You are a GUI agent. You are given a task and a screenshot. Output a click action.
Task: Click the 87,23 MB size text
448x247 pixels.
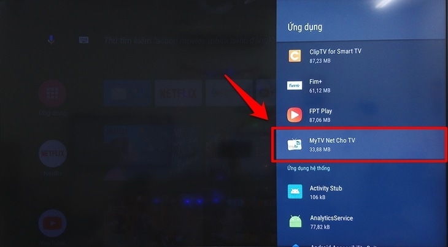(320, 61)
